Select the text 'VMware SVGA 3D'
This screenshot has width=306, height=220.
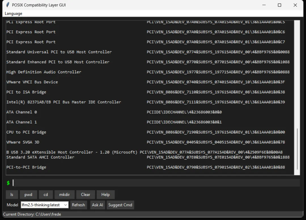click(23, 142)
